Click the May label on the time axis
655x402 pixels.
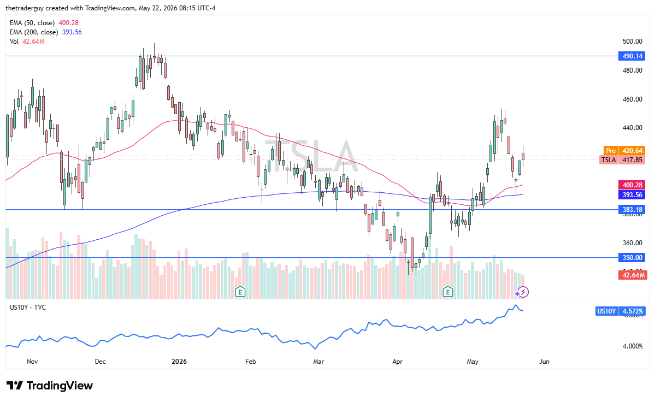click(473, 362)
